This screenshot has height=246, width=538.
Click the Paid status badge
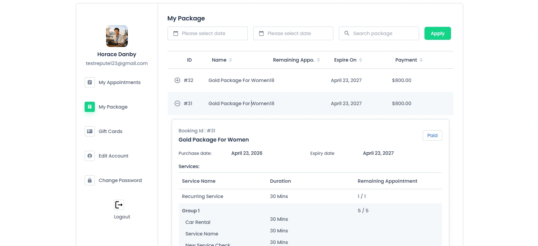tap(432, 135)
